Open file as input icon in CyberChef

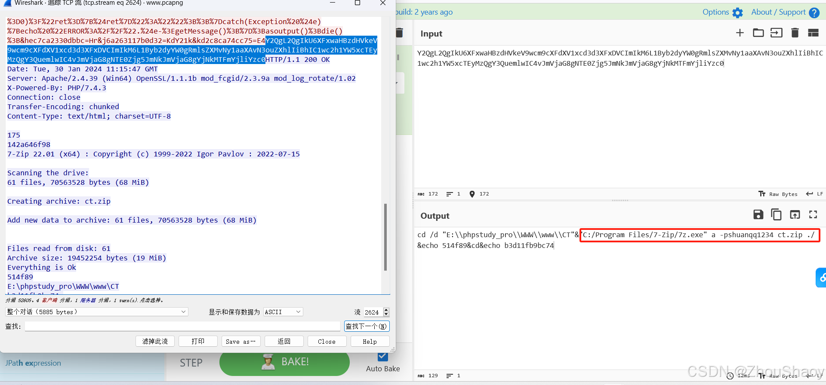776,33
